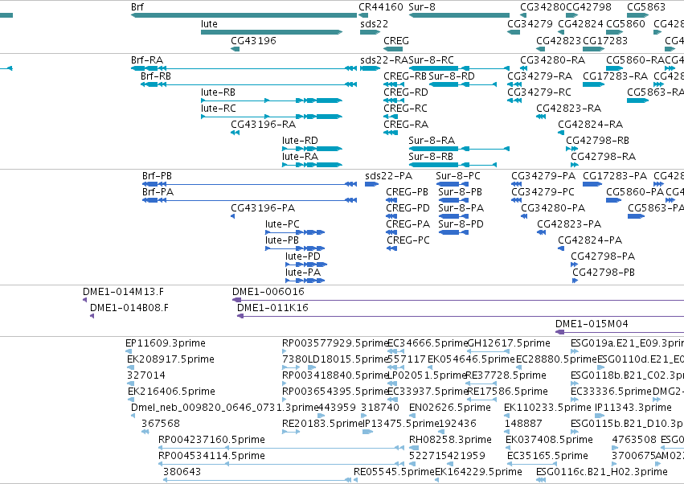
Task: Click the CG17283-RA transcript label
Action: tap(615, 76)
